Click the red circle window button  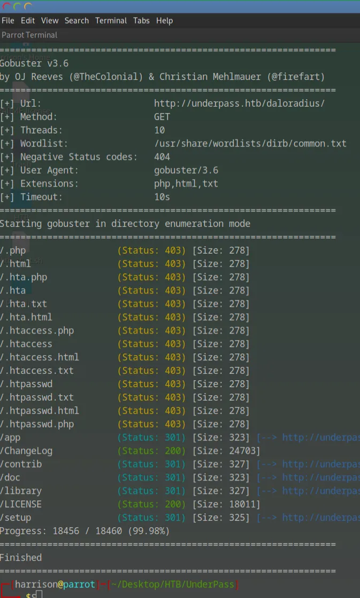(x=6, y=6)
